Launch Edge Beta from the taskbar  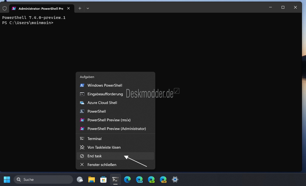pos(139,180)
